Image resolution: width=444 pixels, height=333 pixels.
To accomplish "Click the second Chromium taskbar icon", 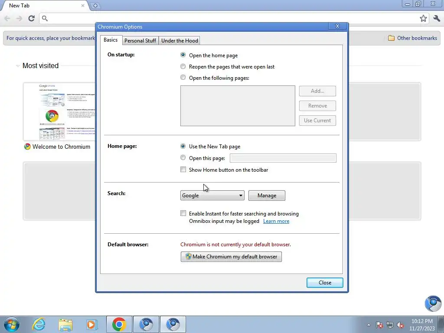I will pyautogui.click(x=173, y=324).
